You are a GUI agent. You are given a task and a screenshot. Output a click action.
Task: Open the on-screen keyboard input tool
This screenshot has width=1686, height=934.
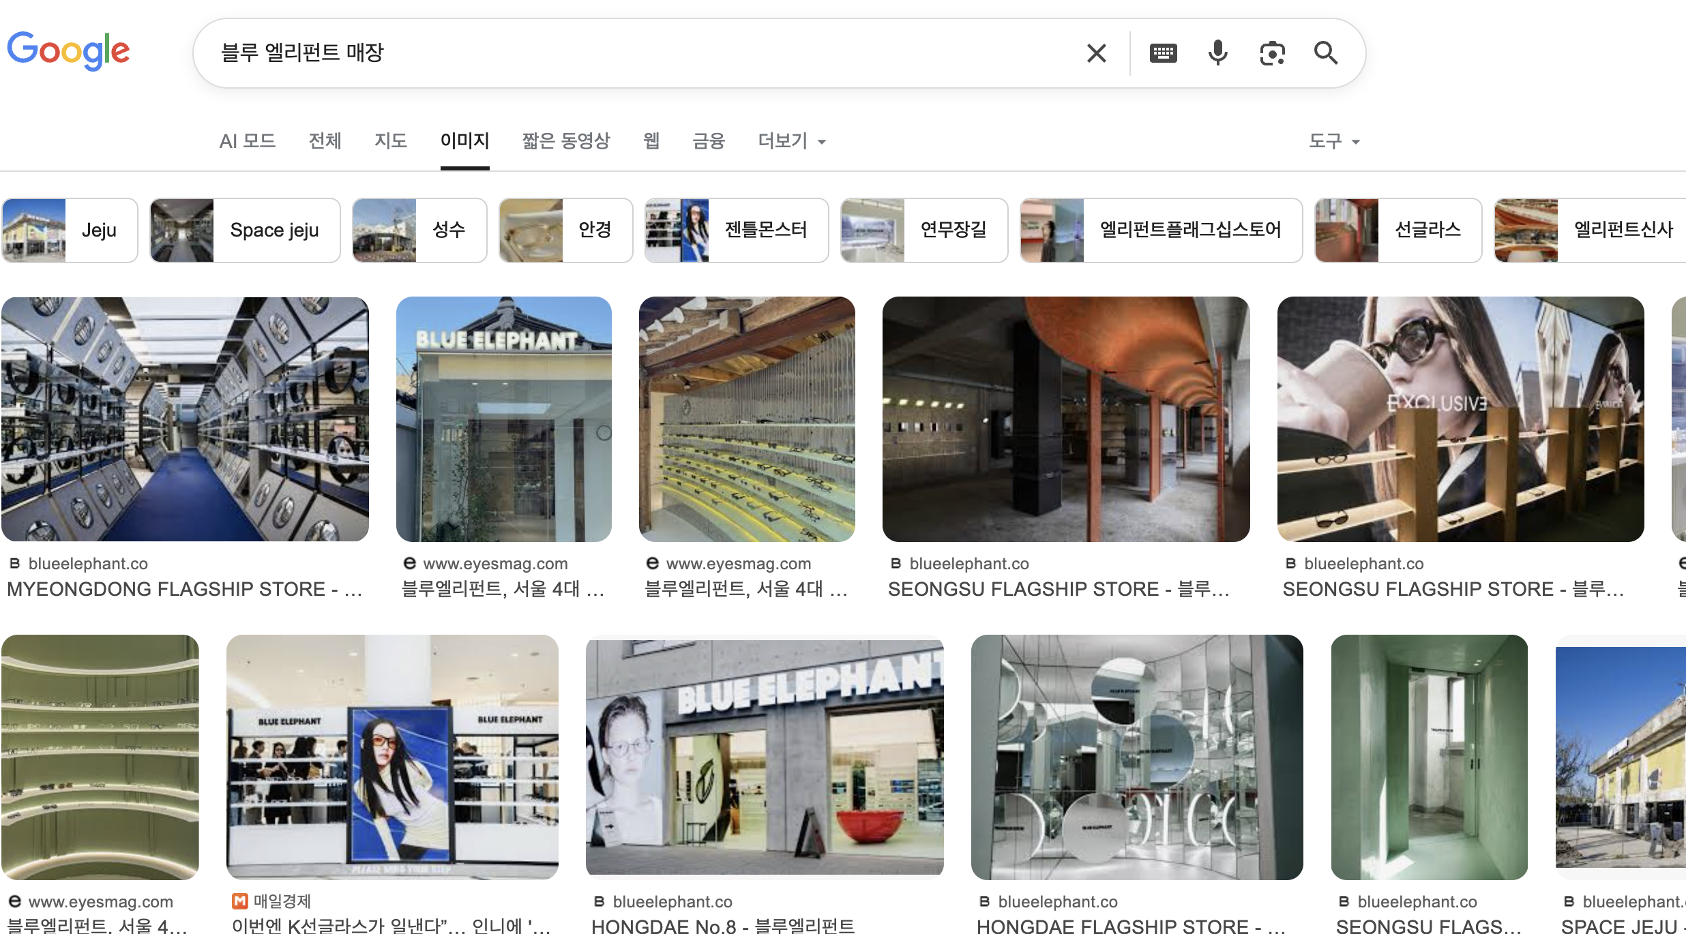pyautogui.click(x=1163, y=53)
